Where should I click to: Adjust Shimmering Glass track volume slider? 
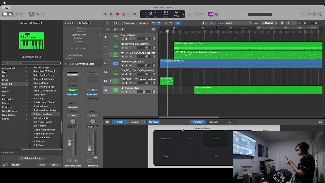point(144,92)
